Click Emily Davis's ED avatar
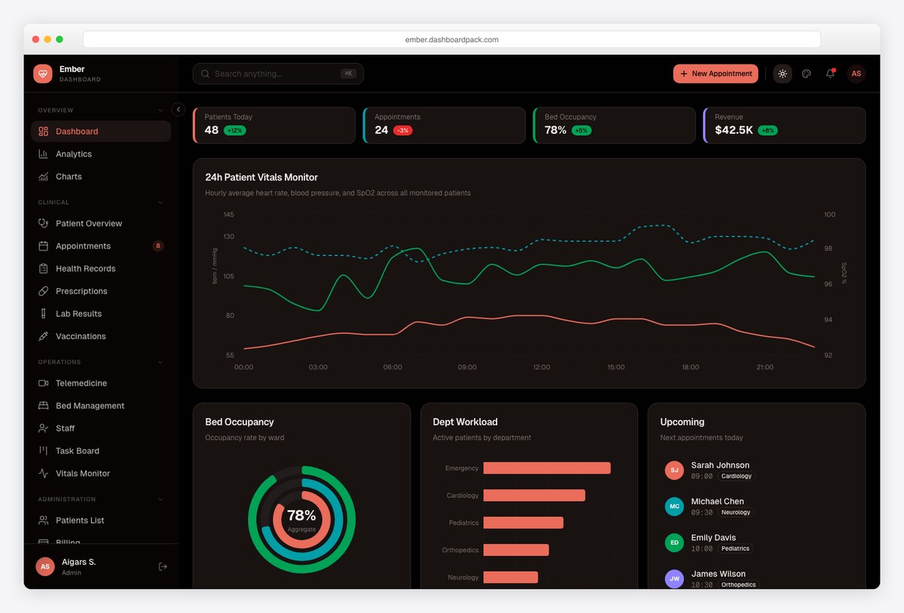 point(674,542)
